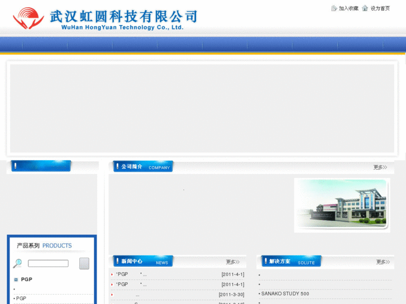Click the 产品系列 PRODUCTS heading

click(44, 245)
